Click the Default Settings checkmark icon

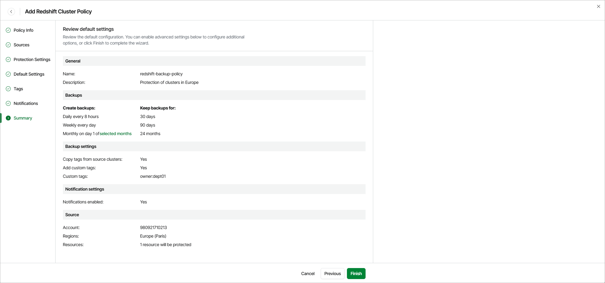pos(8,74)
